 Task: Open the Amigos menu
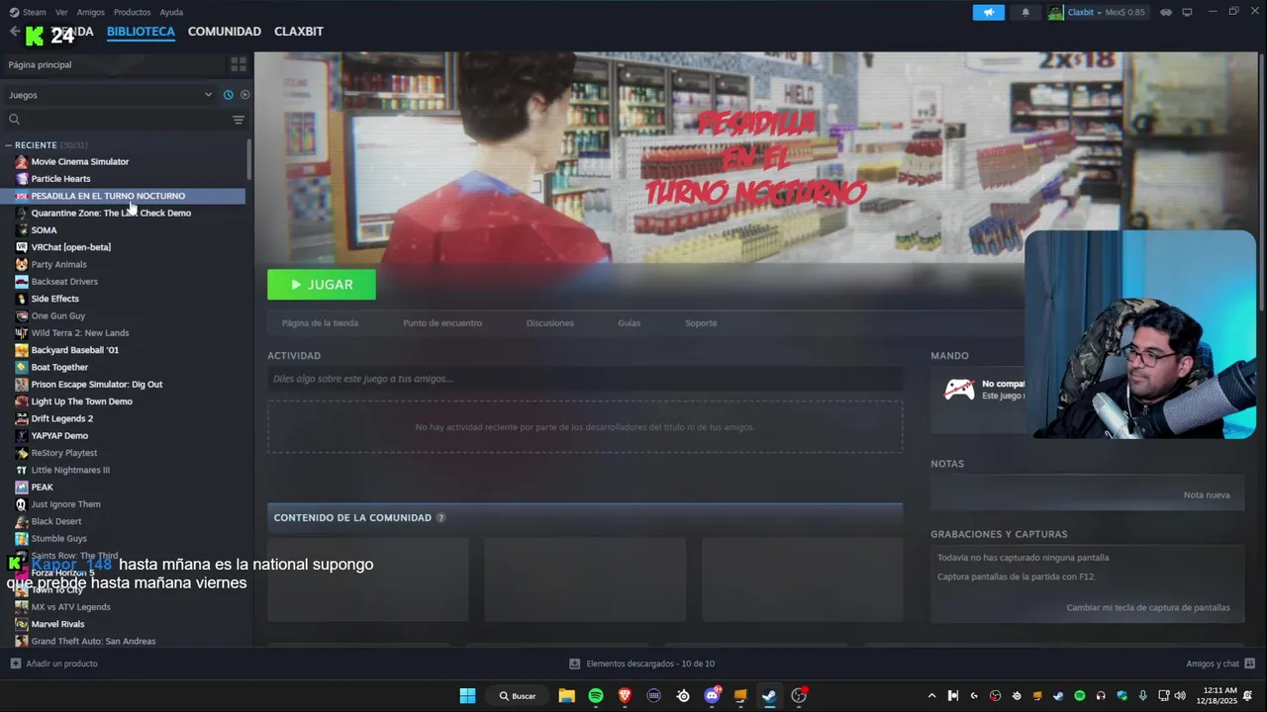(x=90, y=12)
